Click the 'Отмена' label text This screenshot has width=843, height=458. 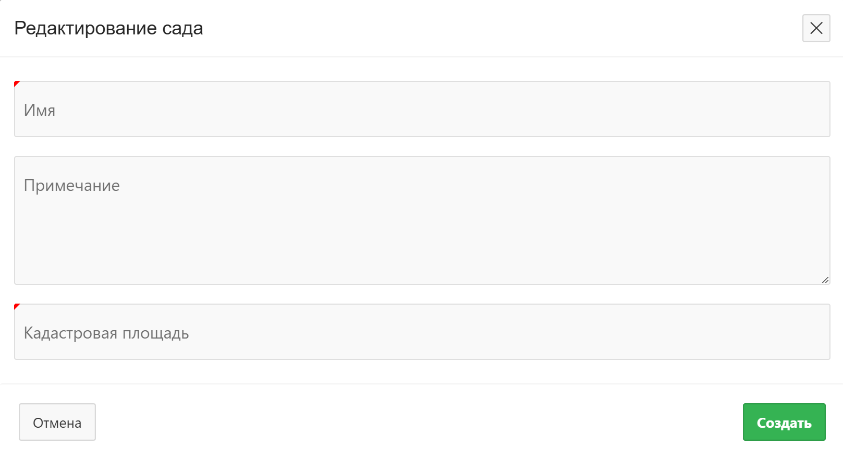pos(57,423)
